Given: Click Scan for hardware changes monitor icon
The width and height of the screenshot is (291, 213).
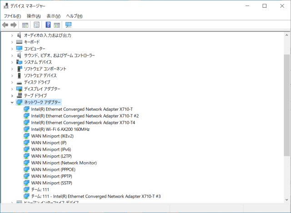Looking at the screenshot, I should point(69,25).
